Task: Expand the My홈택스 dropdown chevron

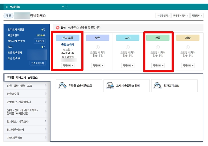Action: (x=63, y=7)
